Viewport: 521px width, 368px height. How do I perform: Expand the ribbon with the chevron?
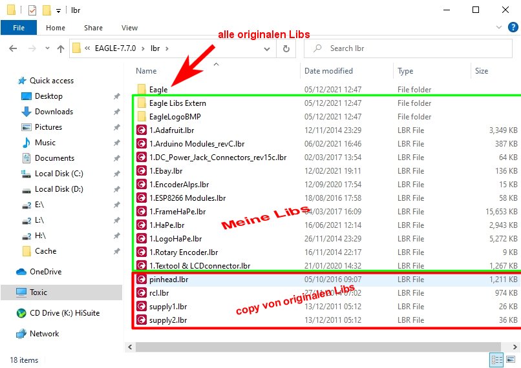[499, 27]
